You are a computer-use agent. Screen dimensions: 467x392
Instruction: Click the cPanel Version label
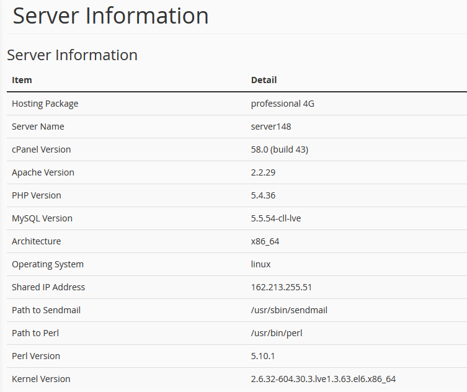click(42, 149)
